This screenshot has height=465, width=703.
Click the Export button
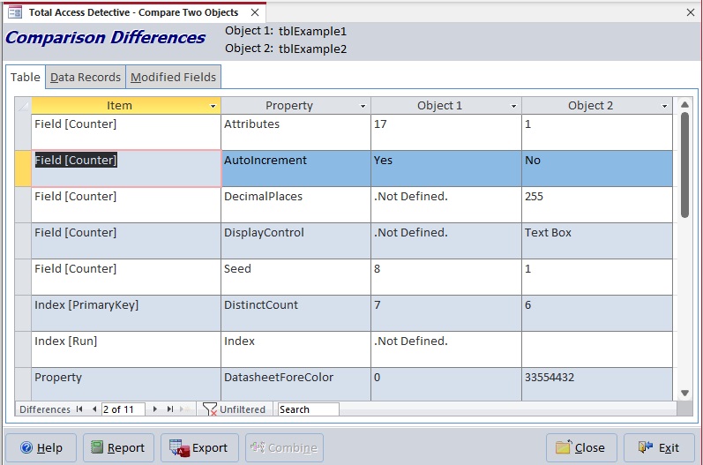click(199, 447)
